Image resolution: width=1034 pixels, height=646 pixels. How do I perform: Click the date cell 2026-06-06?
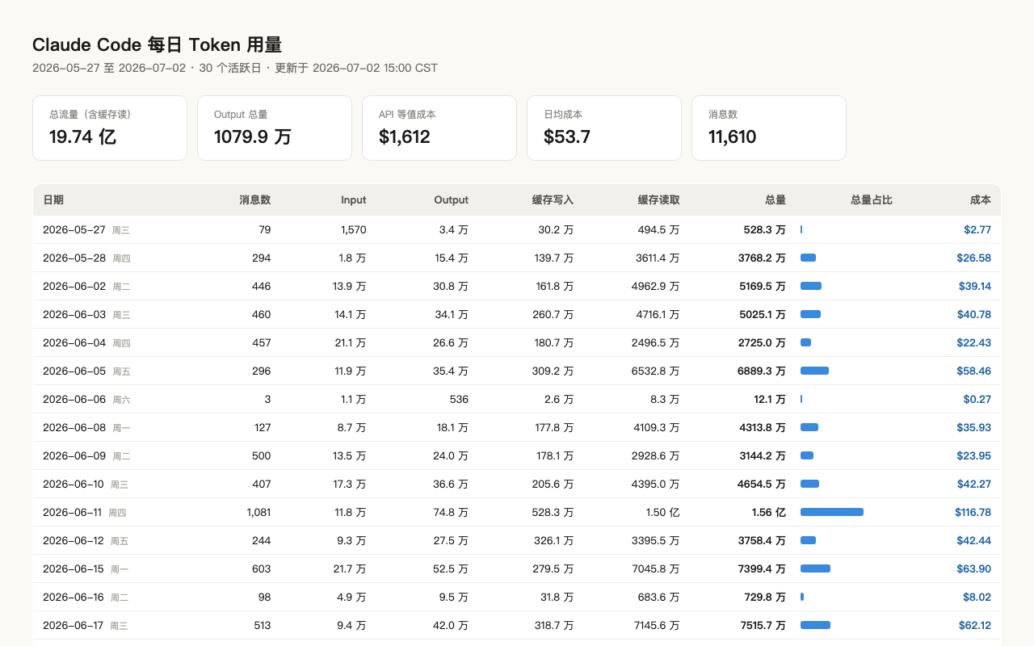(x=74, y=399)
